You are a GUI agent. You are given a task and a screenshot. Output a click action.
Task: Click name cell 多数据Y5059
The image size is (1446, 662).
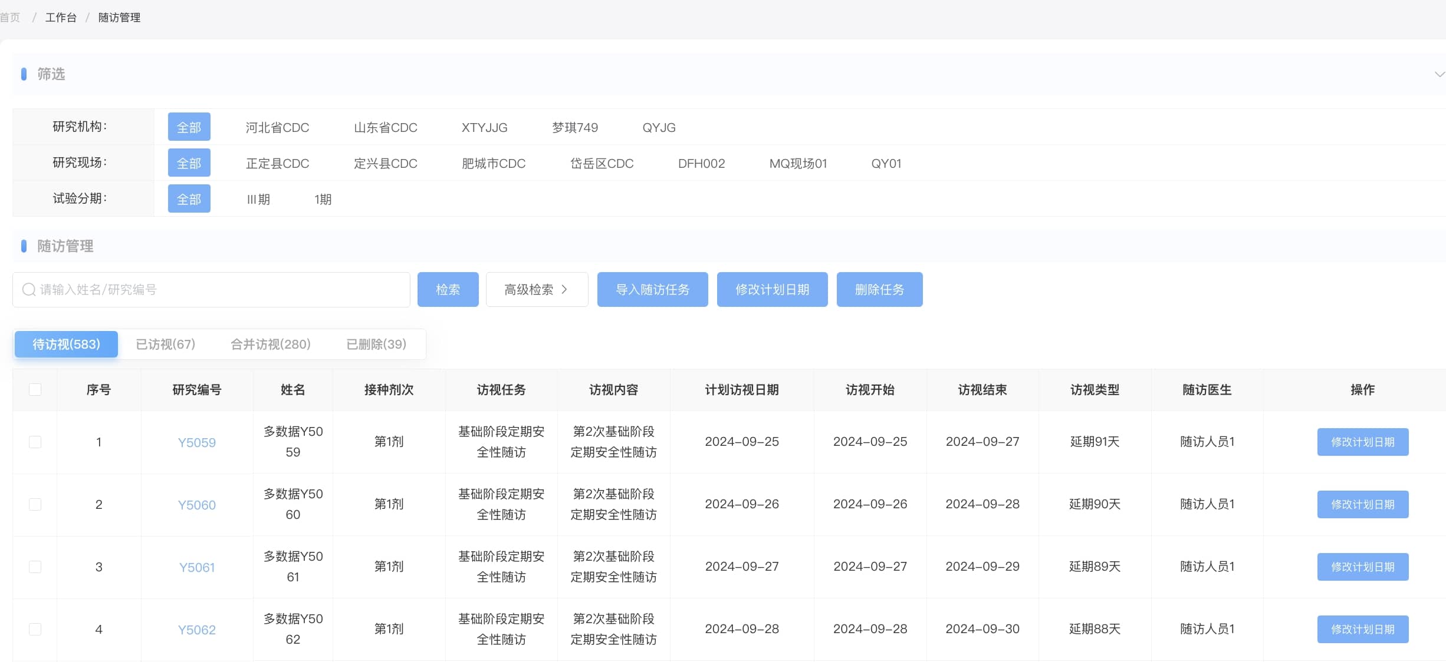(x=293, y=442)
